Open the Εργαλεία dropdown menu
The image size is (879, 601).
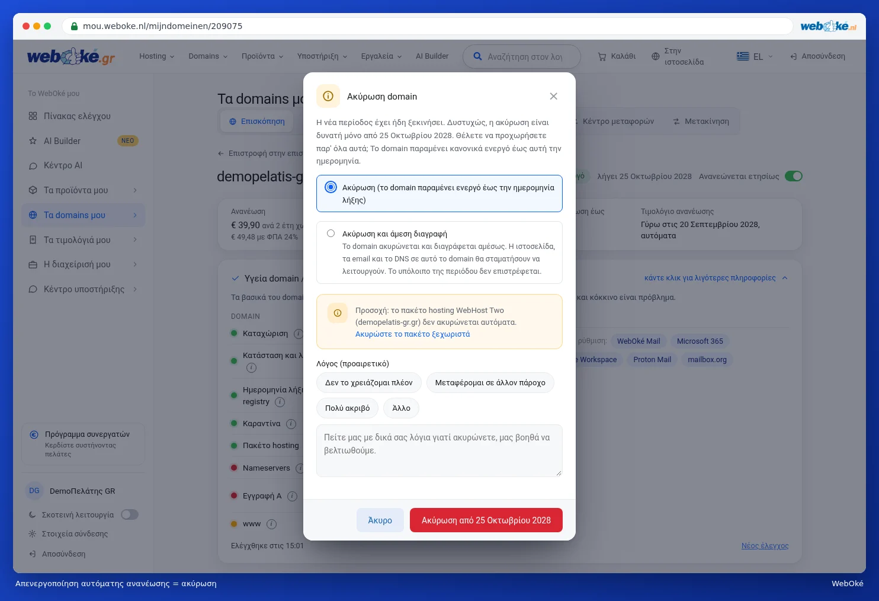click(381, 56)
